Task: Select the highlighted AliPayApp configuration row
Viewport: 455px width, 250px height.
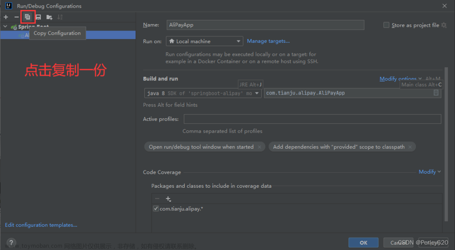Action: pyautogui.click(x=68, y=35)
